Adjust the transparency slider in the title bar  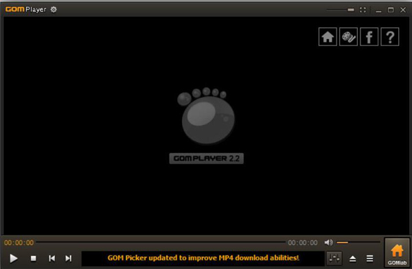[x=341, y=10]
